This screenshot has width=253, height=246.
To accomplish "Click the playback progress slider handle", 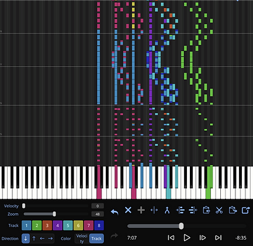I will coord(181,226).
